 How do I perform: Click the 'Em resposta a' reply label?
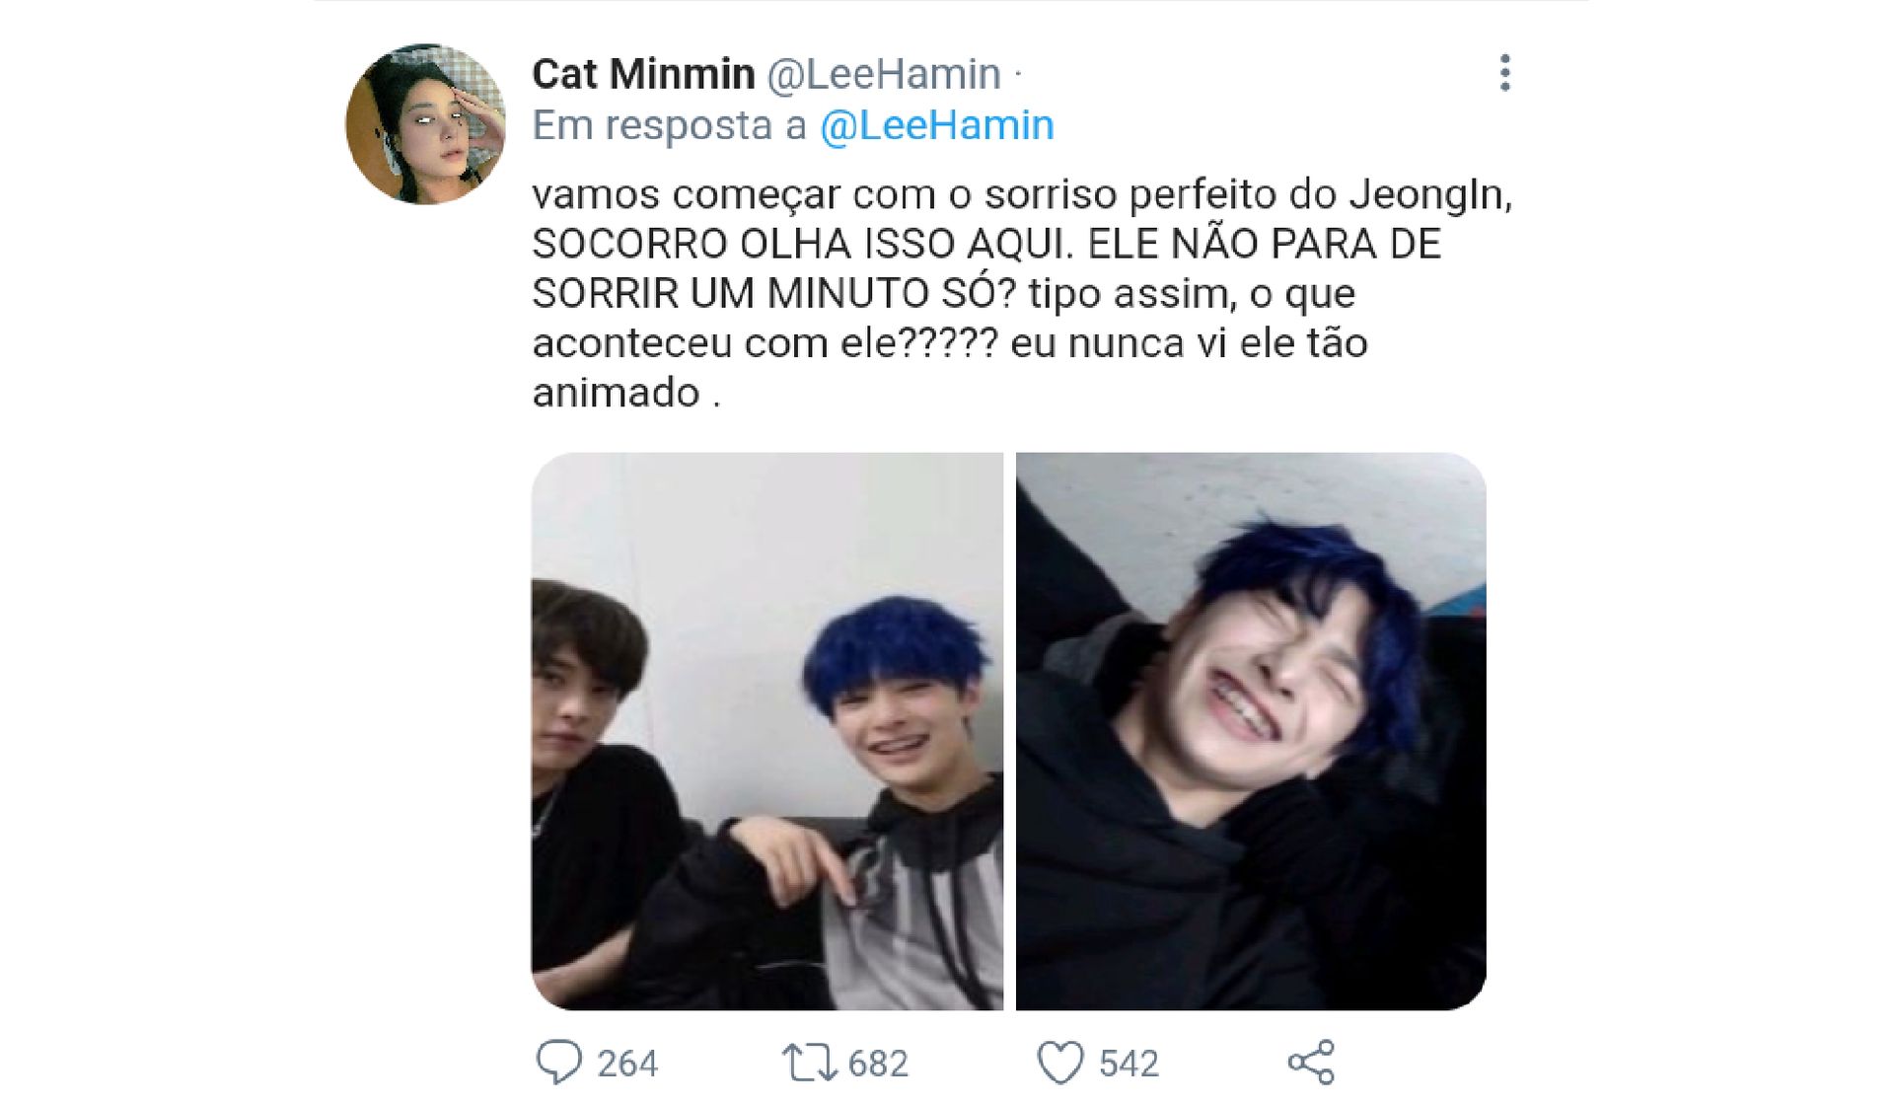click(x=670, y=125)
